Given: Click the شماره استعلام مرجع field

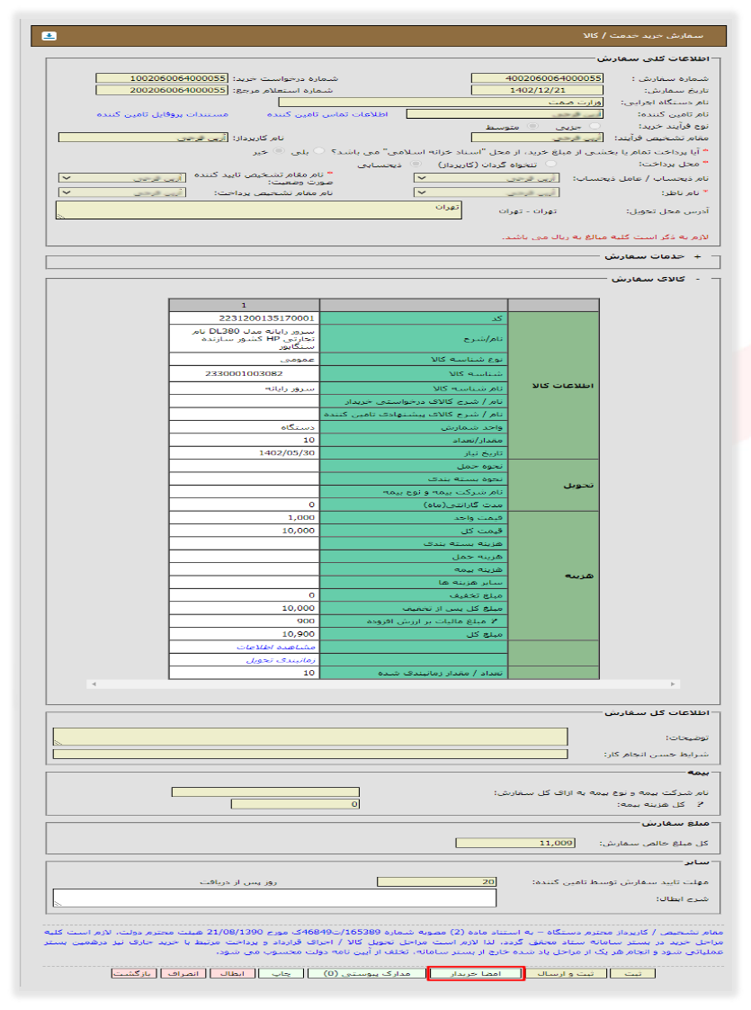Looking at the screenshot, I should click(162, 90).
